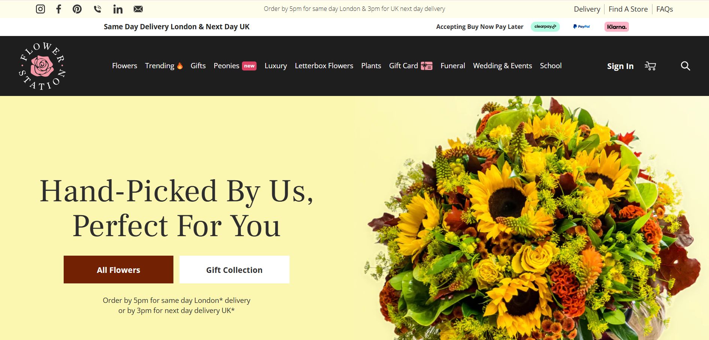Open the Pinterest icon link
Screen dimensions: 709x340
(77, 9)
